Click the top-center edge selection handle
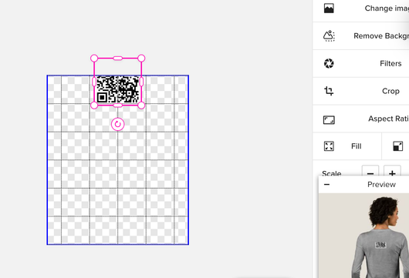This screenshot has height=278, width=409. tap(117, 59)
